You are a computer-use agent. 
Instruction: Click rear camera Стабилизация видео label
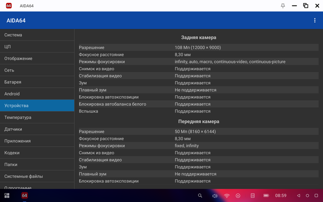(100, 76)
